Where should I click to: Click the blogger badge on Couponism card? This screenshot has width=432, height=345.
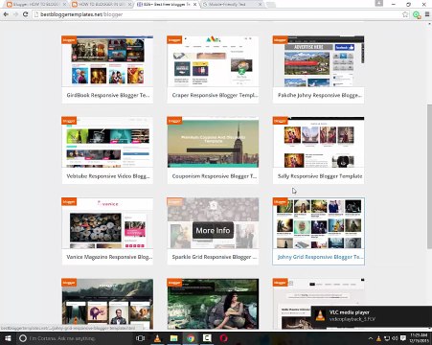[174, 121]
